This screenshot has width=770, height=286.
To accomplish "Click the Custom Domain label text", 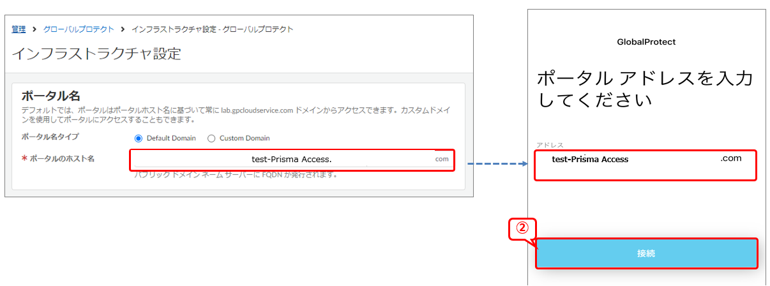I will [x=244, y=138].
